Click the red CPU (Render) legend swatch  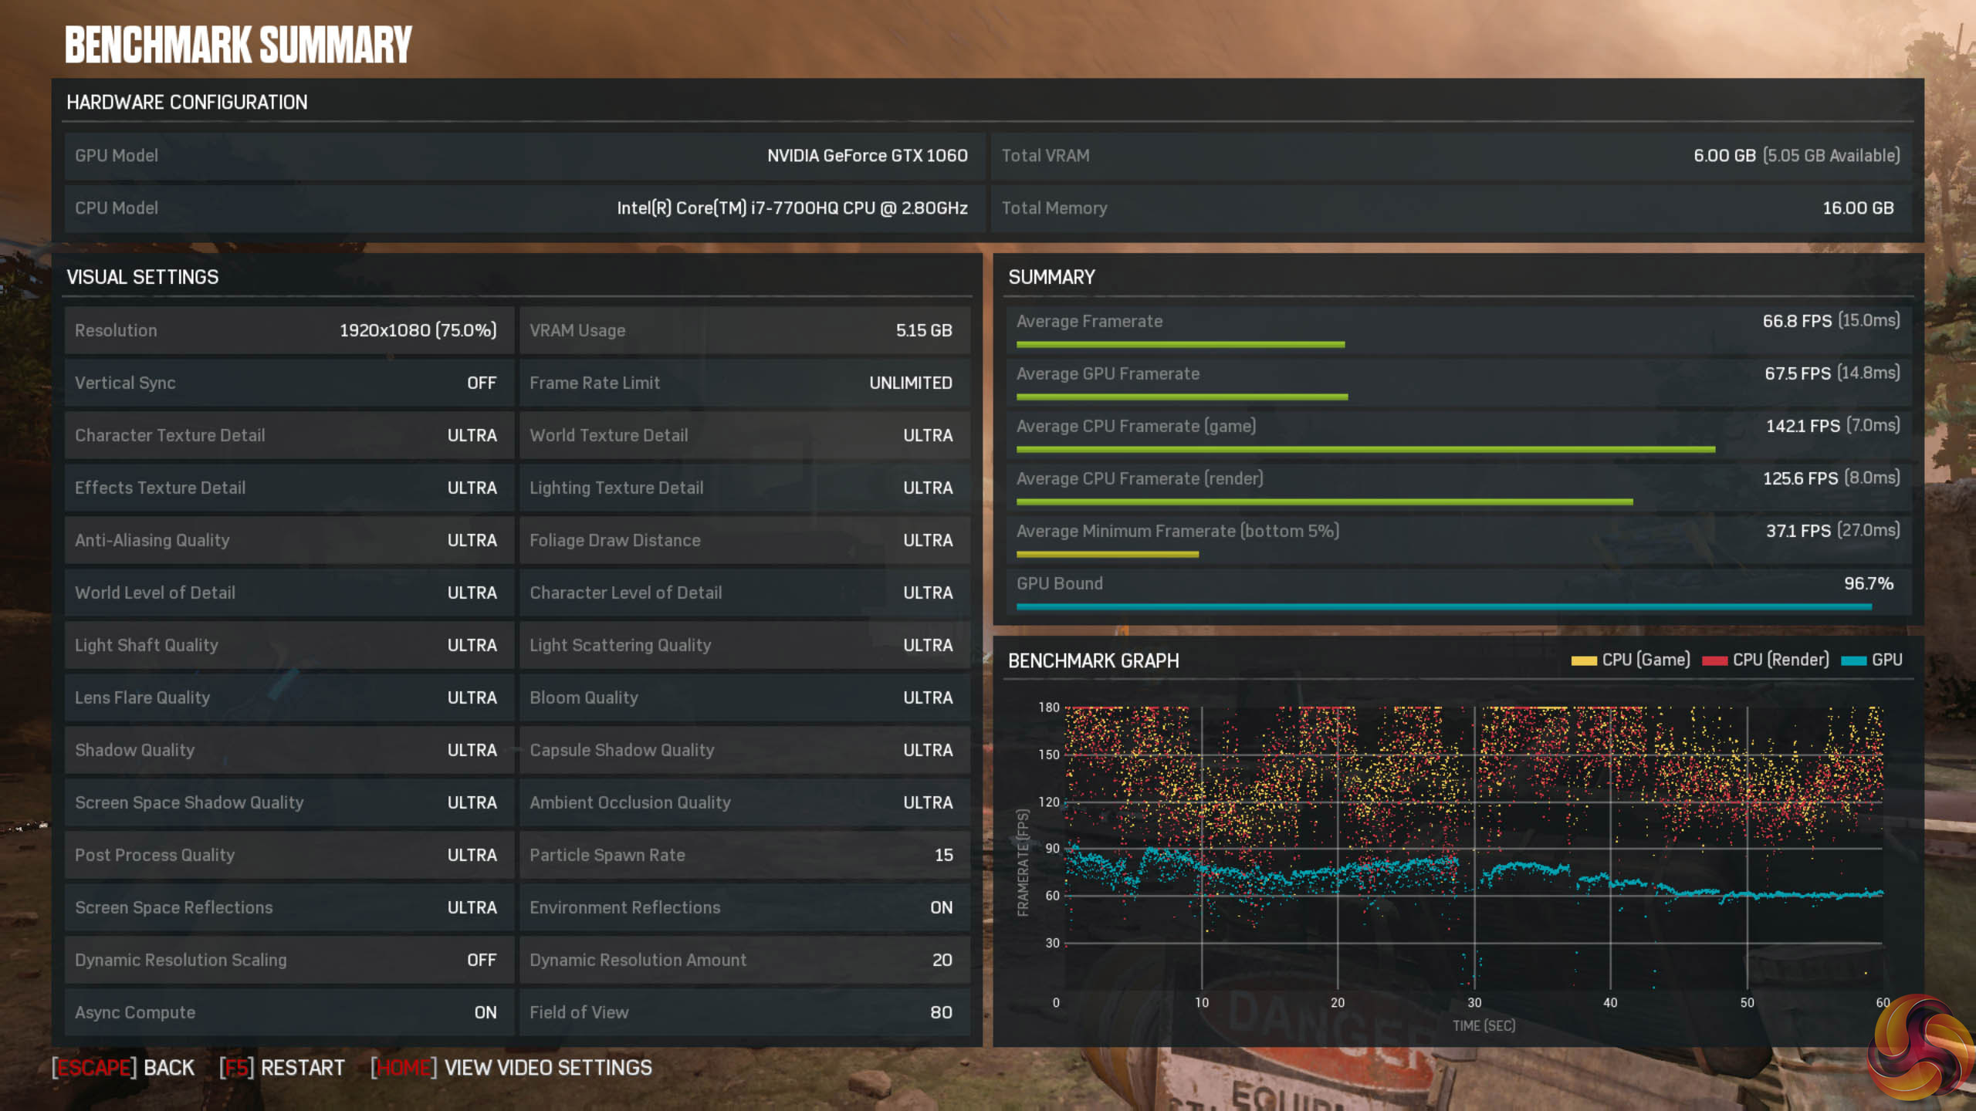click(1714, 660)
